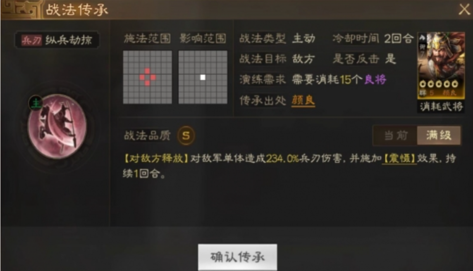This screenshot has width=473, height=271.
Task: Click the purple 良将 text
Action: [x=375, y=80]
